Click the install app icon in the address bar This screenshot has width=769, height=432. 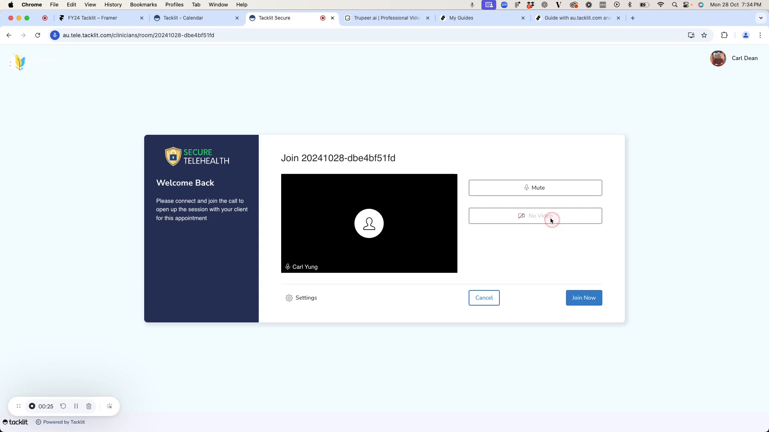691,35
